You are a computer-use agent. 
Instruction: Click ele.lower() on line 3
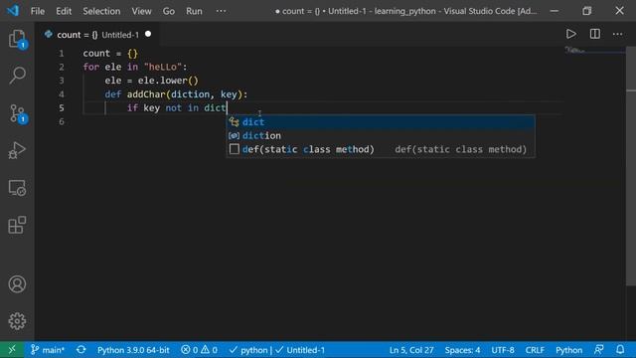point(168,81)
